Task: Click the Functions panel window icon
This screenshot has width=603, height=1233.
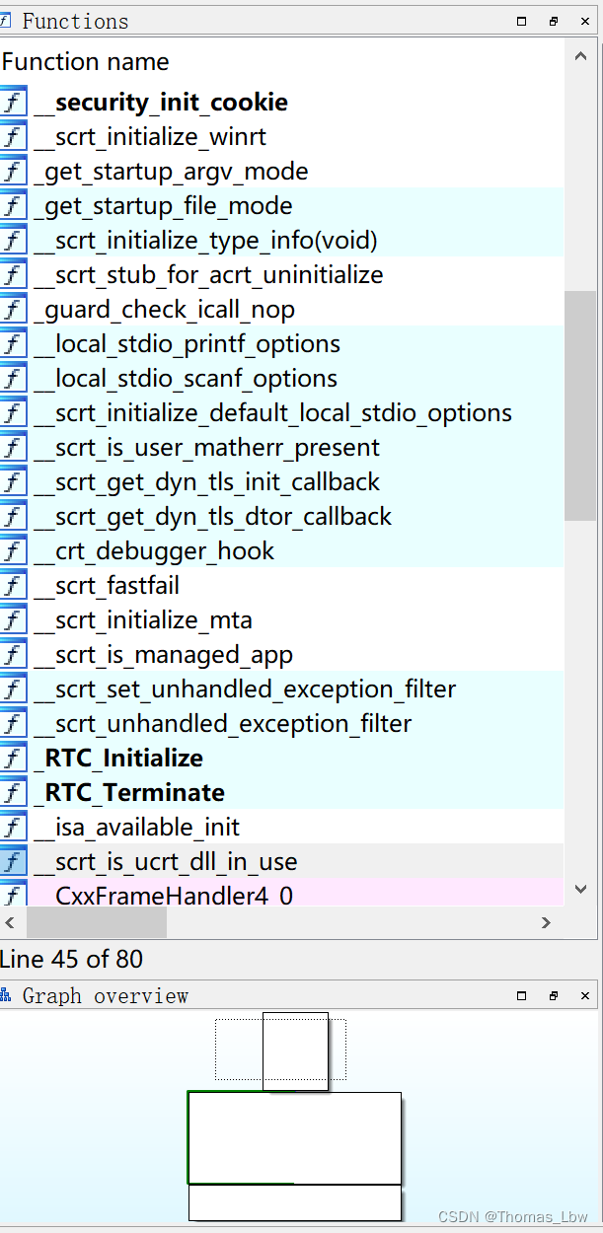Action: (7, 21)
